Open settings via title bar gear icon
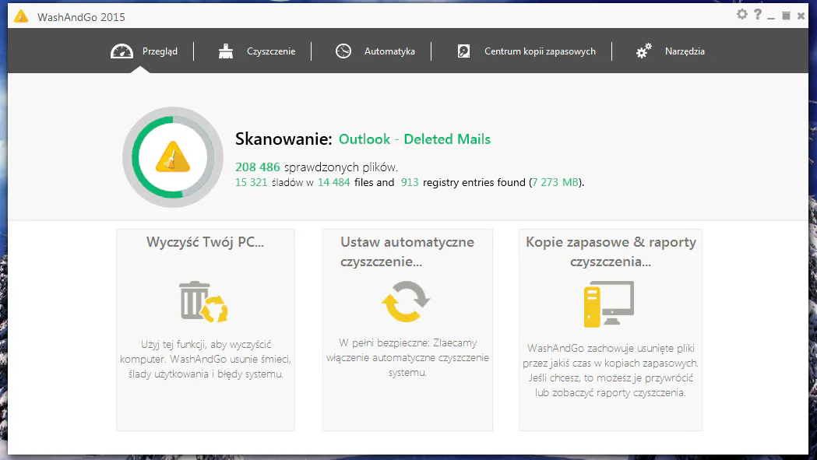Screen dimensions: 817x460 click(x=742, y=15)
